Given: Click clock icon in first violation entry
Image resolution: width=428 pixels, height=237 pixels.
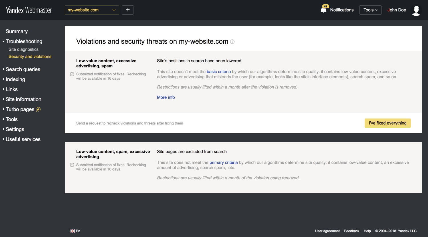Looking at the screenshot, I should [x=72, y=74].
